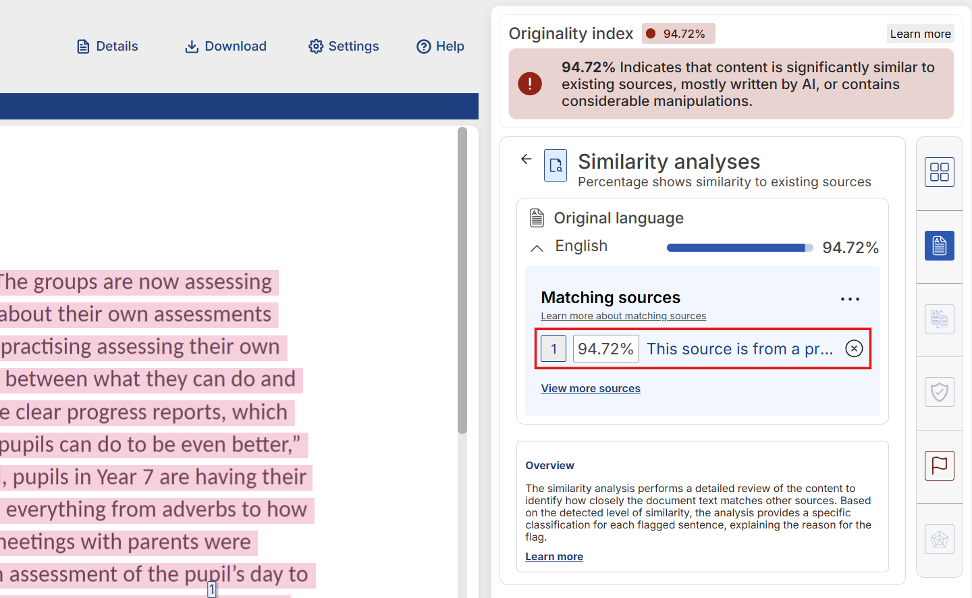This screenshot has width=972, height=598.
Task: Open the paraphrase detection panel icon
Action: (x=939, y=319)
